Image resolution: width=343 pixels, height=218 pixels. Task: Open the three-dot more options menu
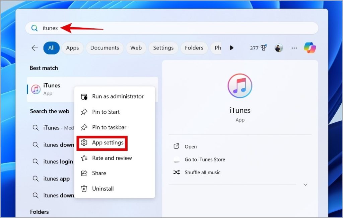click(294, 48)
